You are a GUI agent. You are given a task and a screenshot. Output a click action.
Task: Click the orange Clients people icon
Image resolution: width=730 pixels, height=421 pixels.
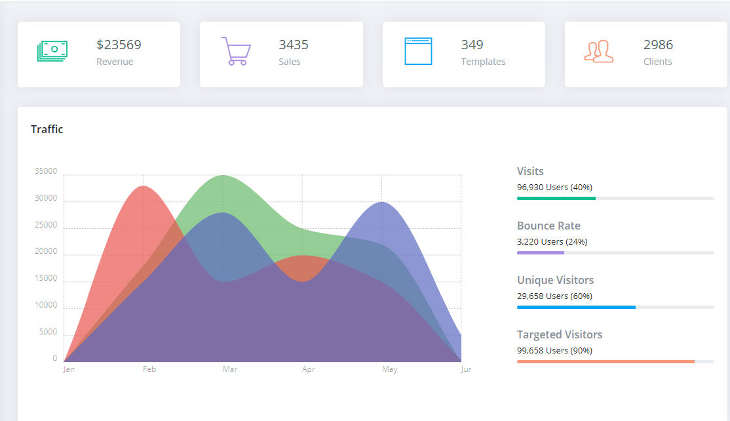click(598, 50)
